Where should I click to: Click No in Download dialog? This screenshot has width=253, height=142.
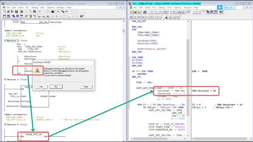(56, 87)
